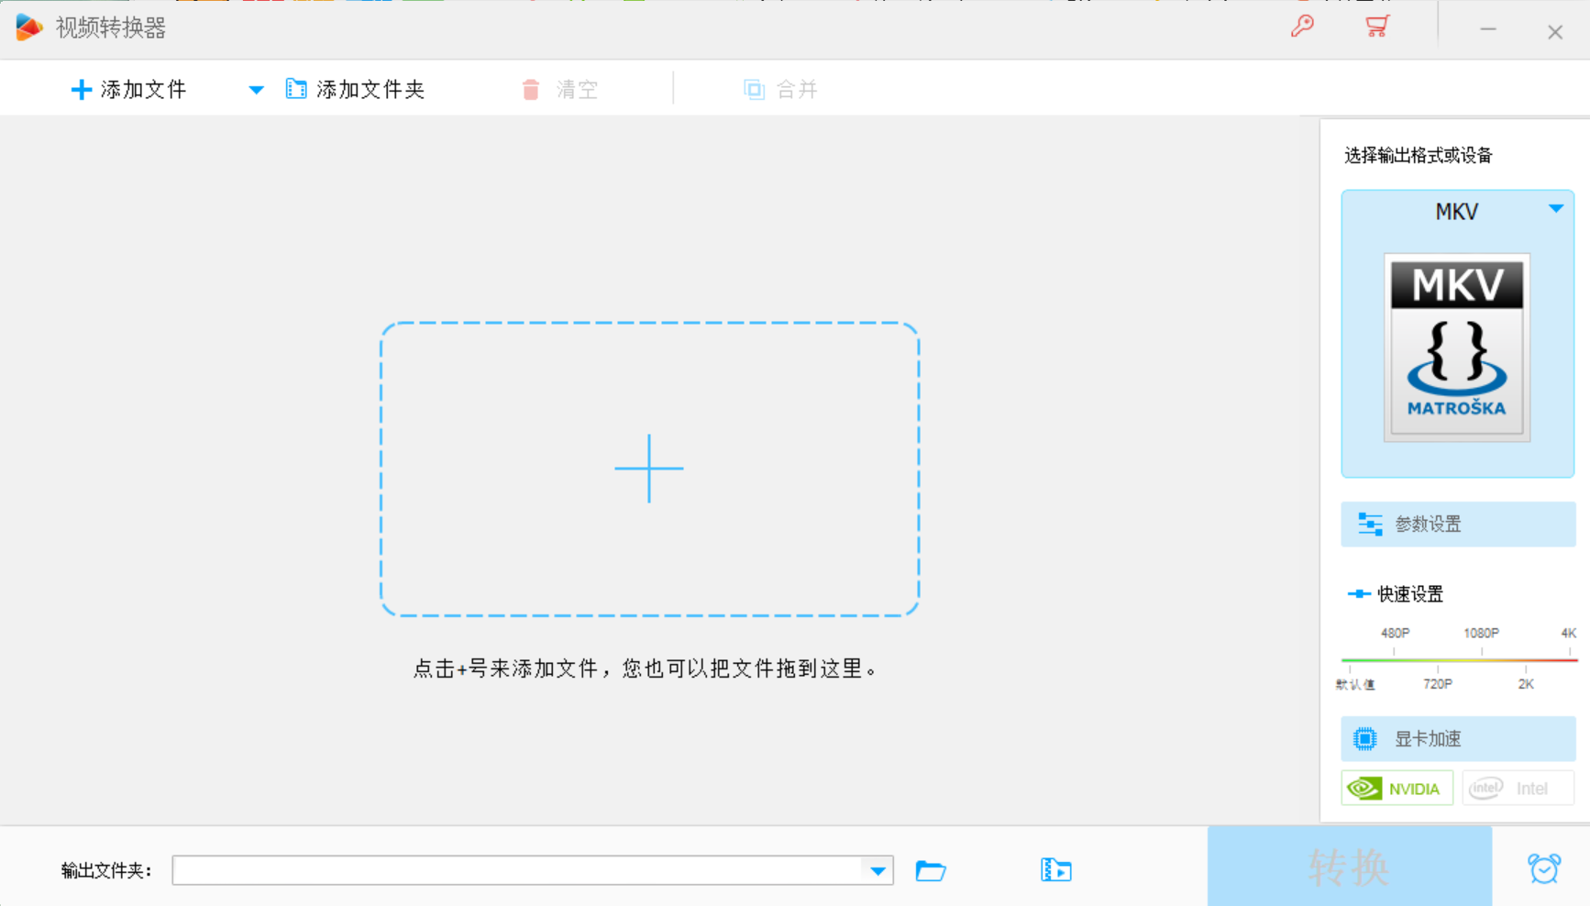Image resolution: width=1590 pixels, height=906 pixels.
Task: Click the 显卡加速 GPU chip icon
Action: click(x=1366, y=738)
